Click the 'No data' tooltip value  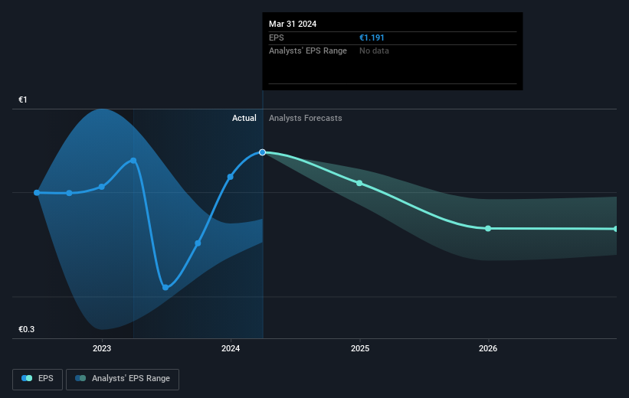374,51
